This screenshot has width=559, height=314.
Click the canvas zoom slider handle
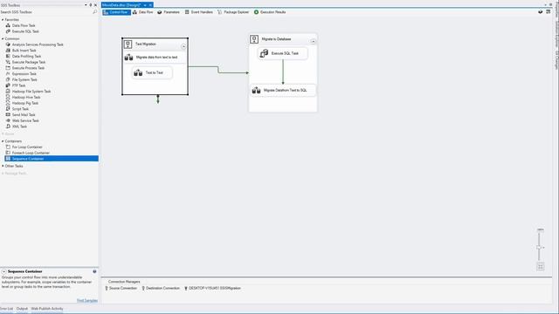539,248
